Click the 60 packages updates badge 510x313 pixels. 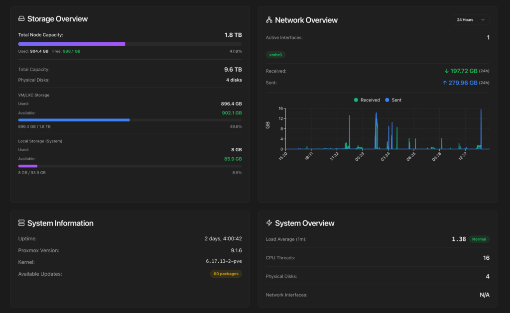click(x=226, y=274)
